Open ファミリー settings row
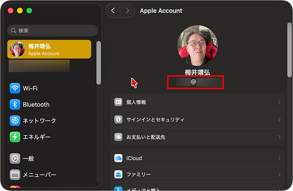 pos(197,174)
